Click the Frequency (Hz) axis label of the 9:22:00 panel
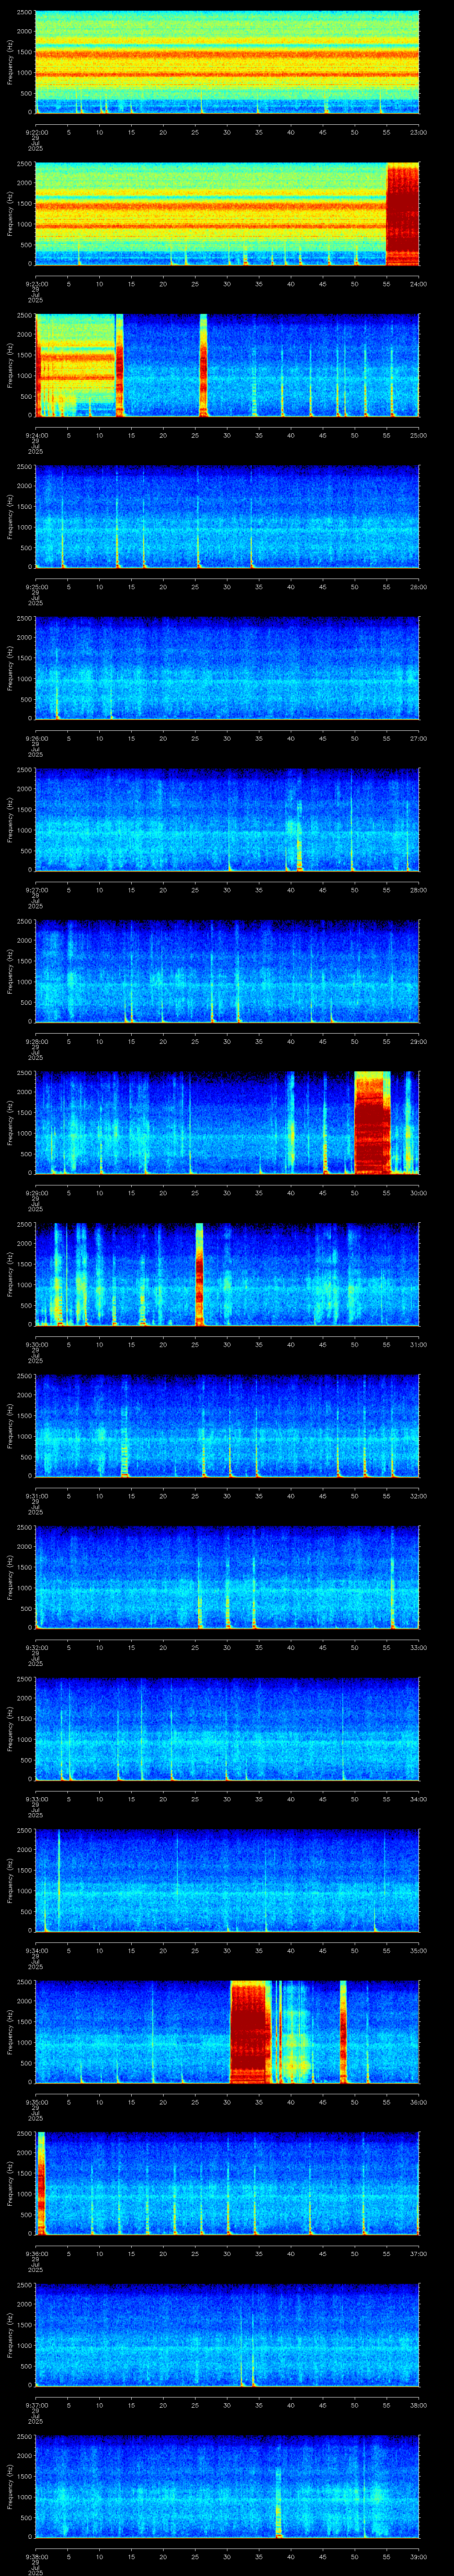The image size is (454, 2576). (10, 62)
